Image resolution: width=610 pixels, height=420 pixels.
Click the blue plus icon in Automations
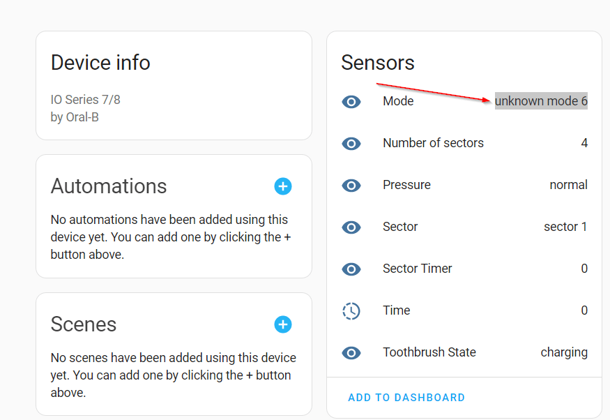pos(282,186)
